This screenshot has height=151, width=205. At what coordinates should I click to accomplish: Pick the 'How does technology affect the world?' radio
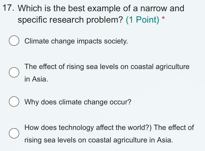point(14,133)
